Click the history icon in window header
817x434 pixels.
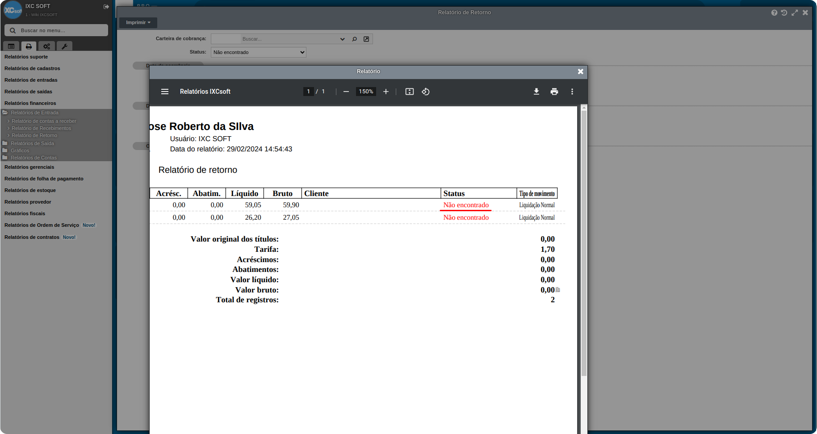pos(784,13)
